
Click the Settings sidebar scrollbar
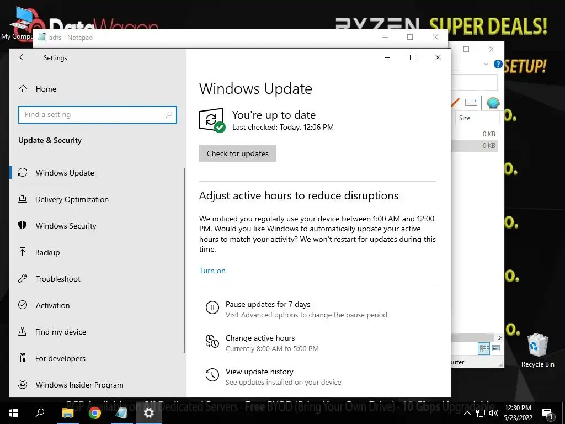(184, 261)
